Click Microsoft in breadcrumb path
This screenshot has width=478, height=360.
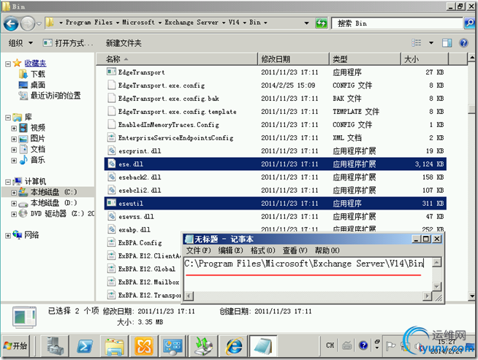point(138,22)
